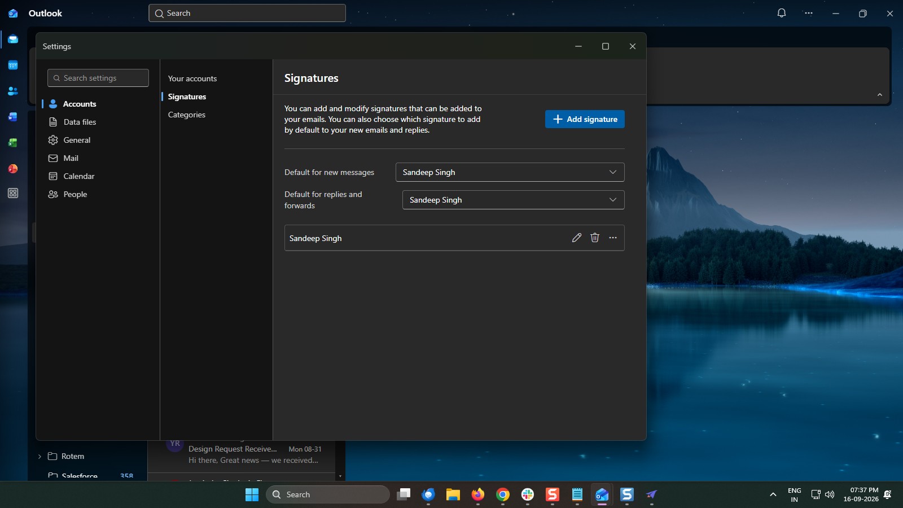This screenshot has width=903, height=508.
Task: Open Thunderbird from the taskbar
Action: coord(428,494)
